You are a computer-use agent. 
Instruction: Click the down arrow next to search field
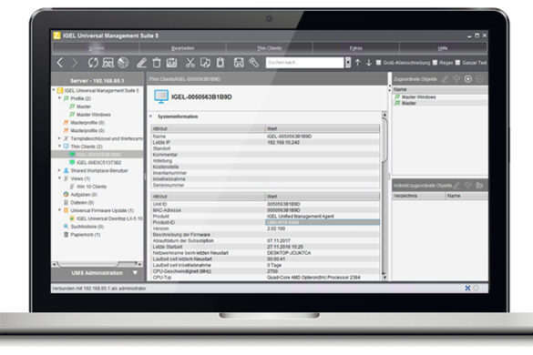(369, 63)
